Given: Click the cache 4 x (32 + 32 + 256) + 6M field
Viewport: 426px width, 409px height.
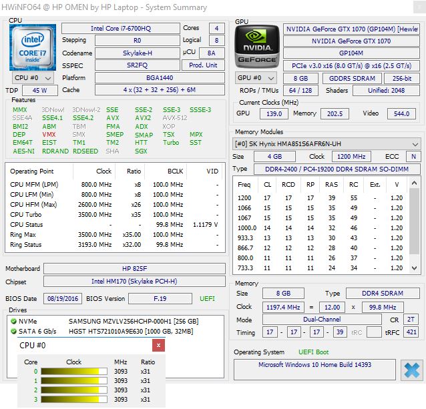Looking at the screenshot, I should click(160, 90).
